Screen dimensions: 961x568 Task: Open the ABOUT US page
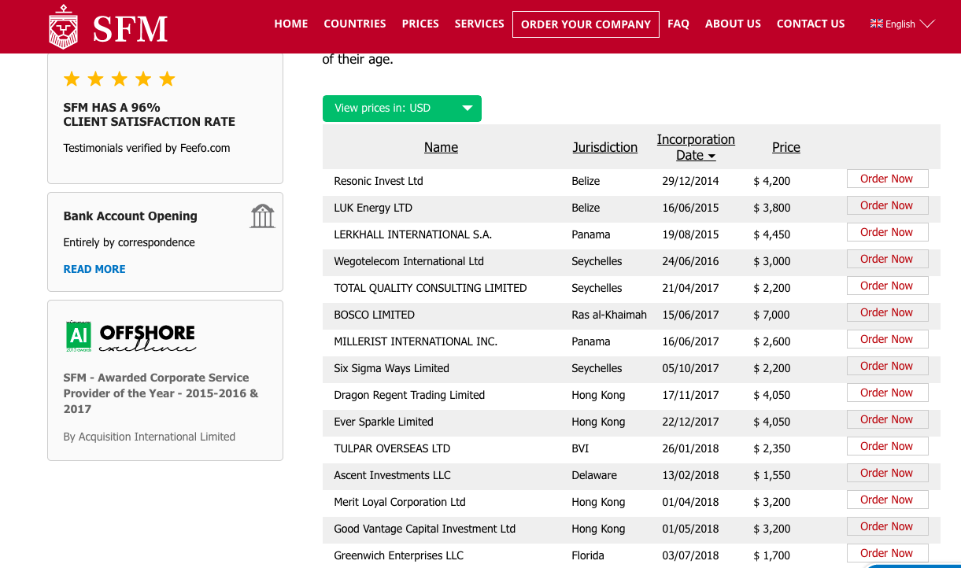pyautogui.click(x=733, y=24)
